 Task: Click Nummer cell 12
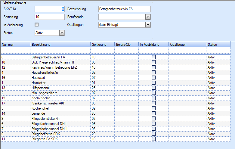[3, 67]
